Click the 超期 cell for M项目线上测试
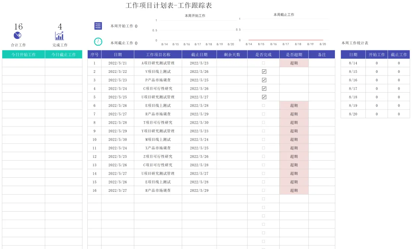412x249 pixels. pos(294,140)
